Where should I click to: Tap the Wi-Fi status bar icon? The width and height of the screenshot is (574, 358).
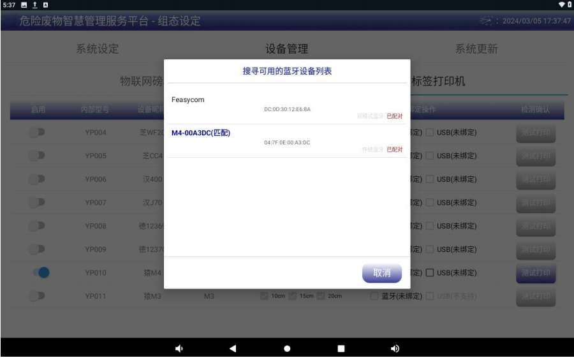click(x=561, y=5)
